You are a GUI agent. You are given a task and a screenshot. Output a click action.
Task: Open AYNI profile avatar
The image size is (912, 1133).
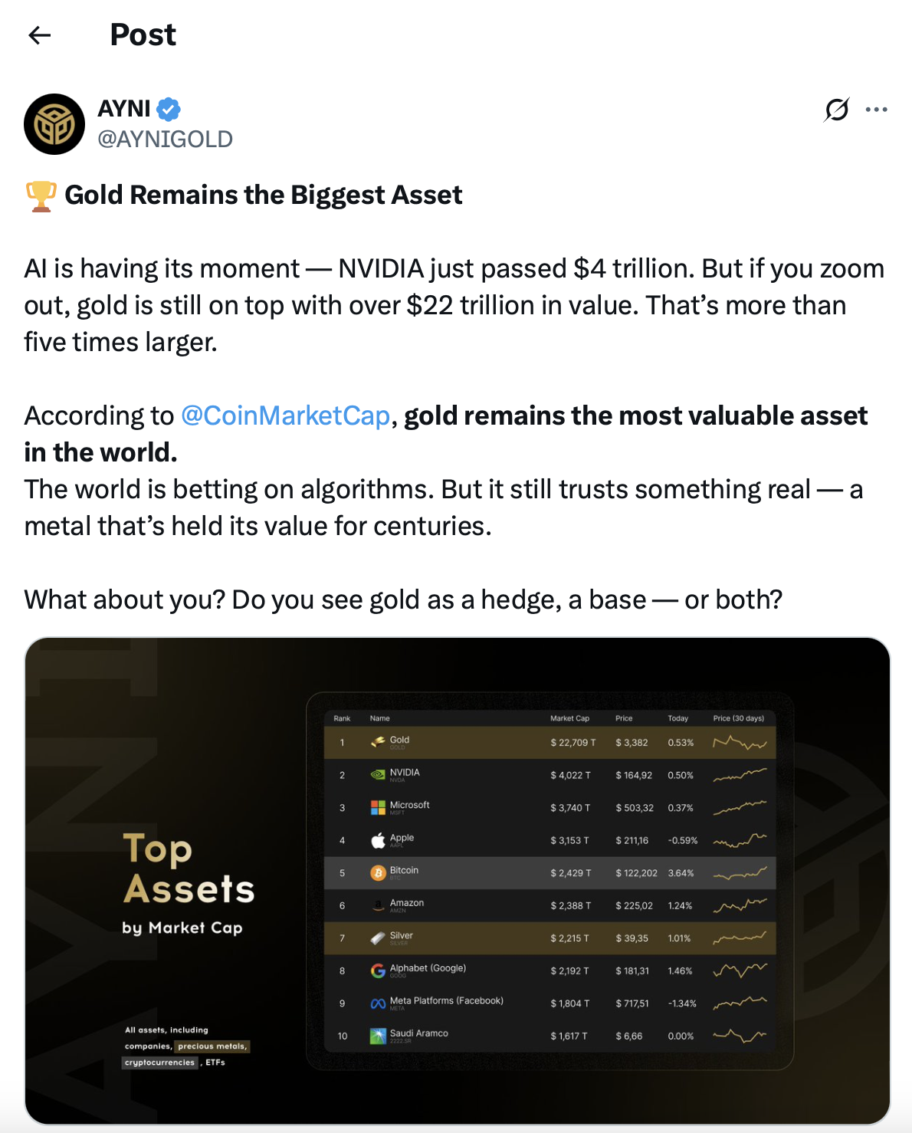point(54,124)
